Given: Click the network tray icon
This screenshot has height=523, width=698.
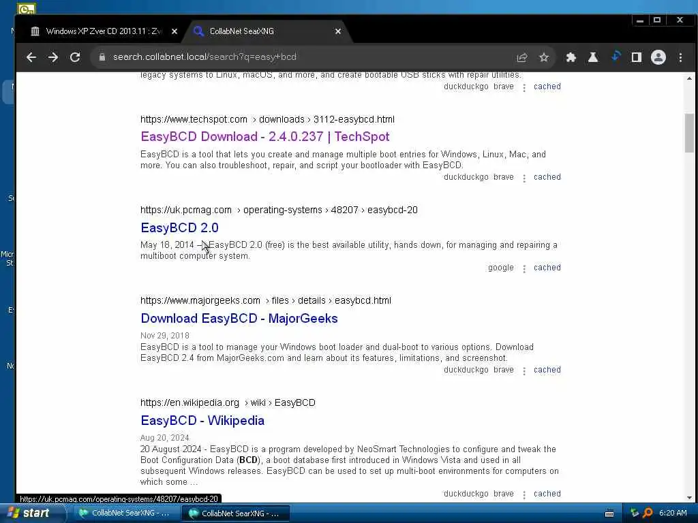Looking at the screenshot, I should tap(635, 513).
